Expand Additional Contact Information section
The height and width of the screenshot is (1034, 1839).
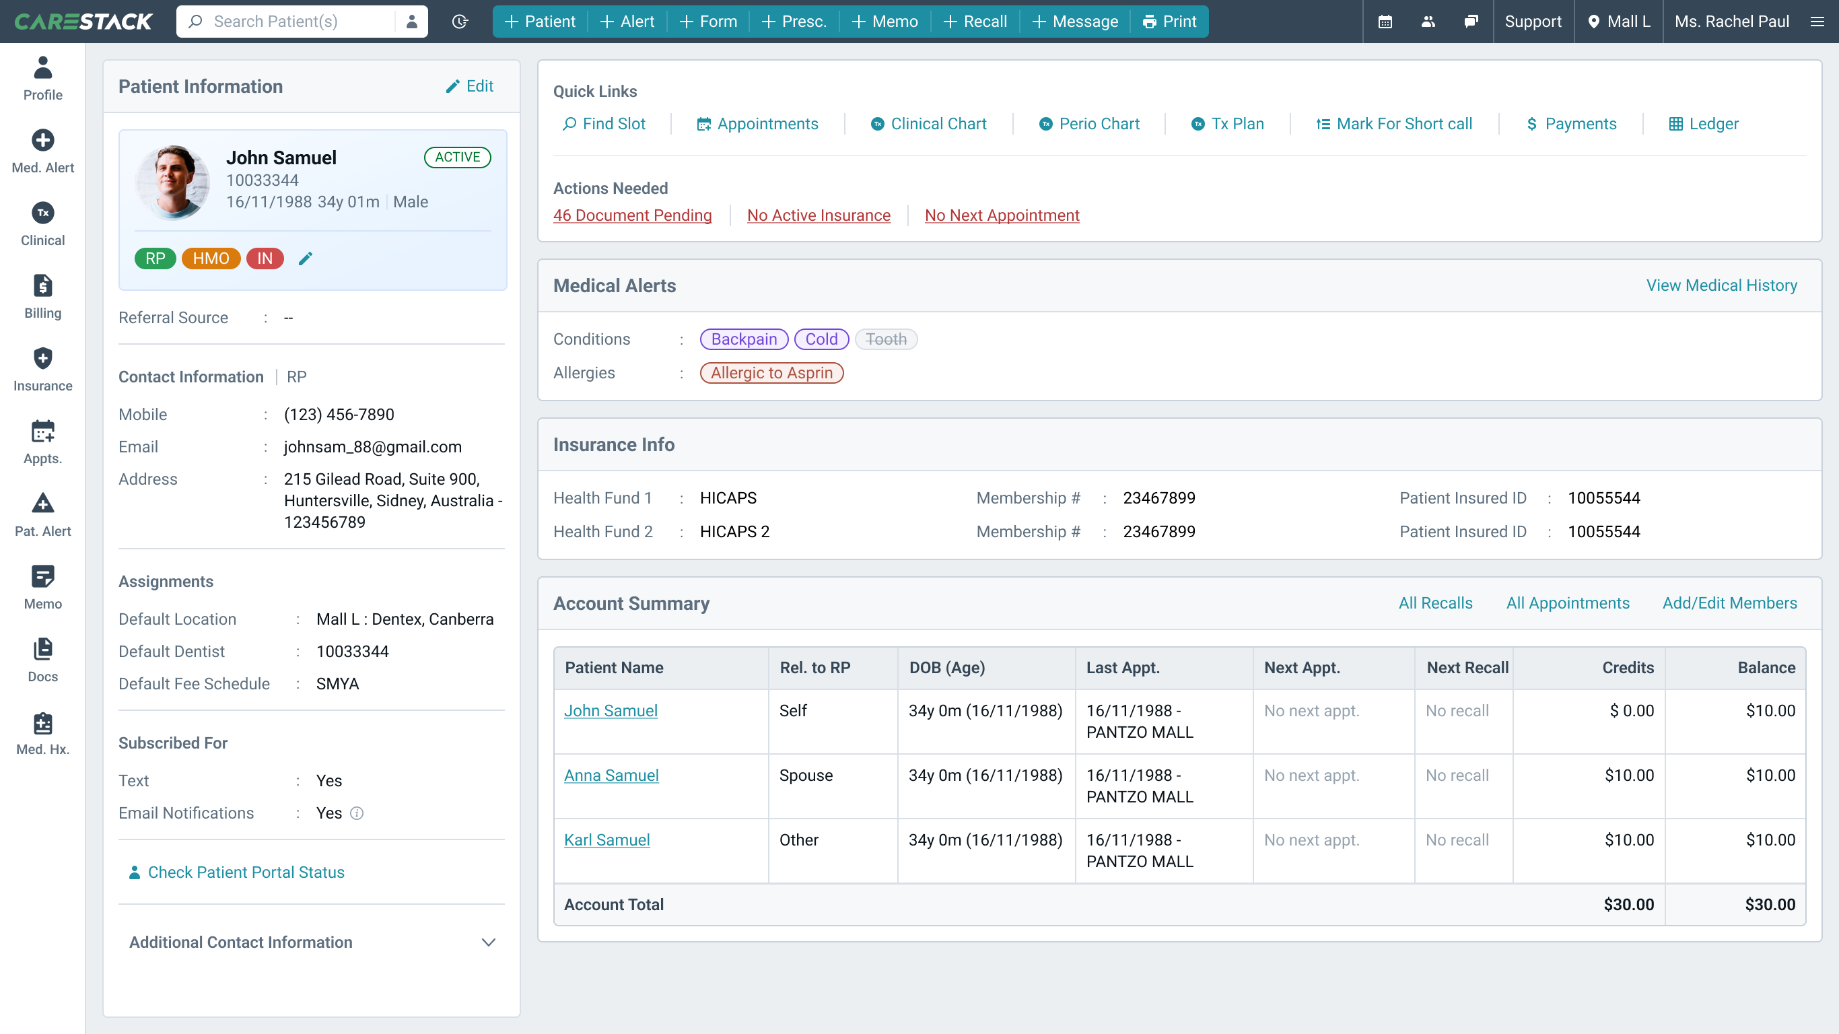pos(312,942)
